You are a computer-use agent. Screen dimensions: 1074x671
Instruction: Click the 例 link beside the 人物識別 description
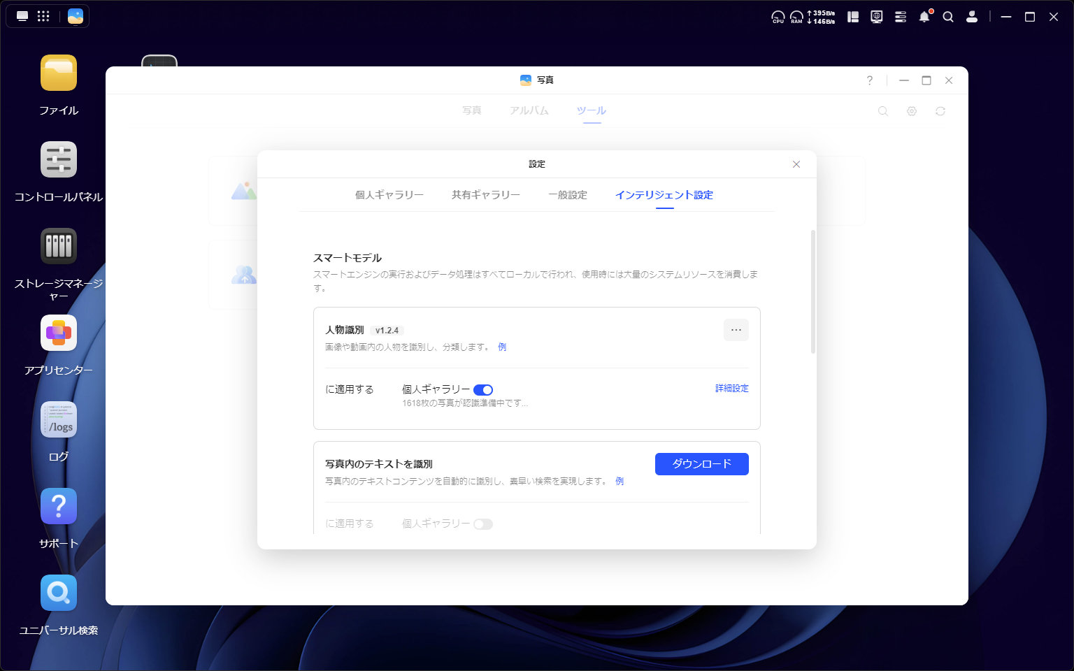[x=502, y=347]
